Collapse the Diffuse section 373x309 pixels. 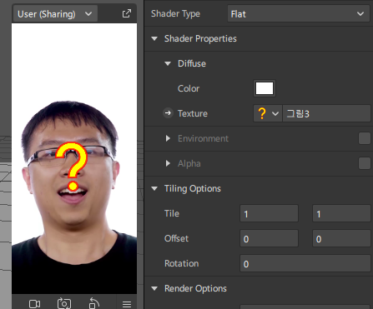168,63
